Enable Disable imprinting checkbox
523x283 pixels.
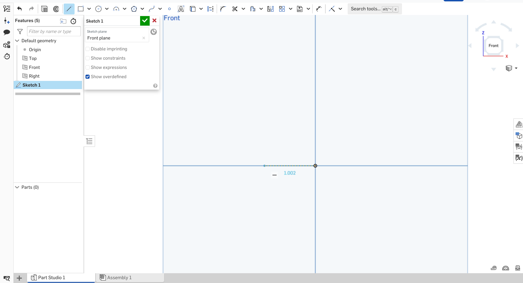[x=88, y=49]
